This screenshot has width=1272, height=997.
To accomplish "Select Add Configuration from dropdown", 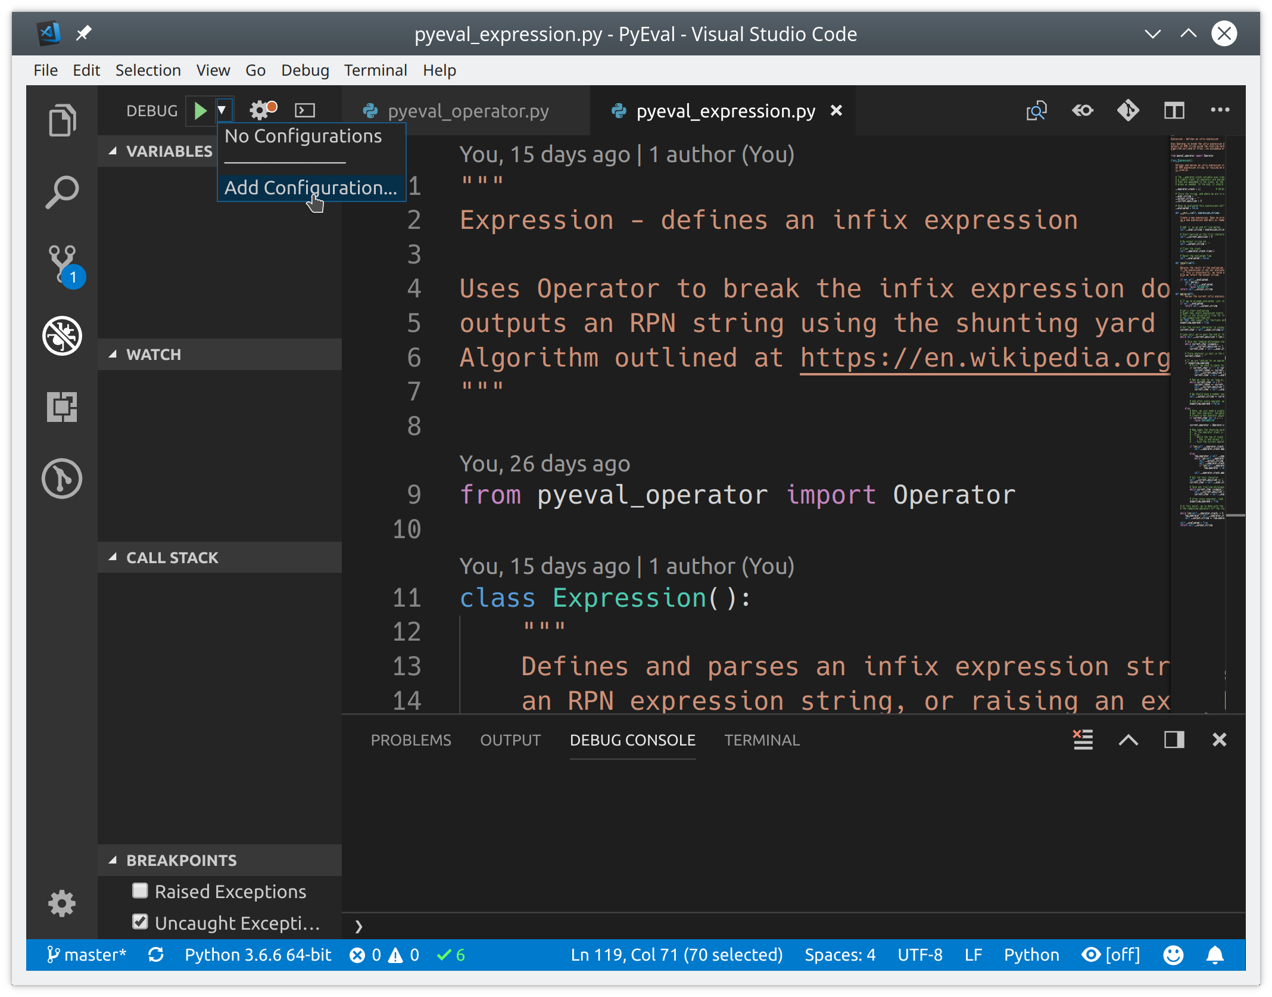I will (x=308, y=187).
